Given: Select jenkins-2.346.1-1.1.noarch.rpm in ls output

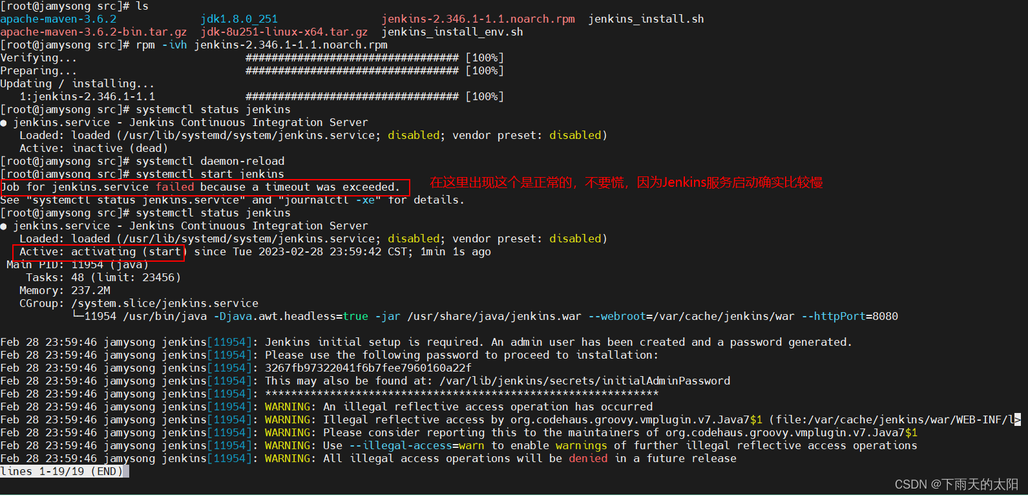Looking at the screenshot, I should (478, 19).
